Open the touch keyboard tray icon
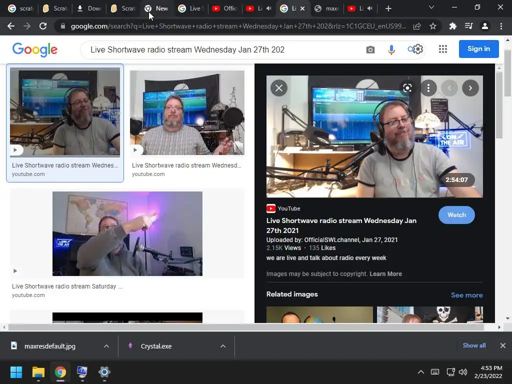512x384 pixels. pyautogui.click(x=435, y=372)
